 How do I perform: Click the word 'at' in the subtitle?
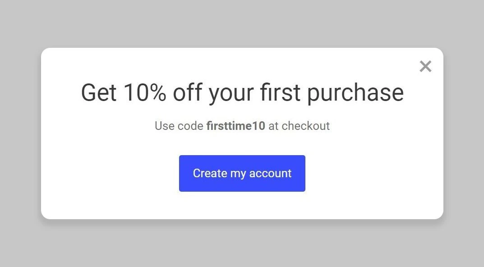273,126
